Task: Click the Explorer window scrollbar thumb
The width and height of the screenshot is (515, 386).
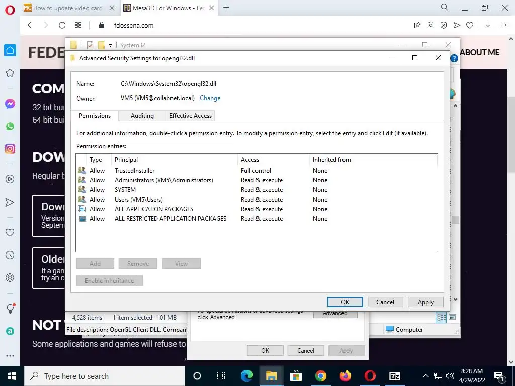Action: tap(455, 220)
